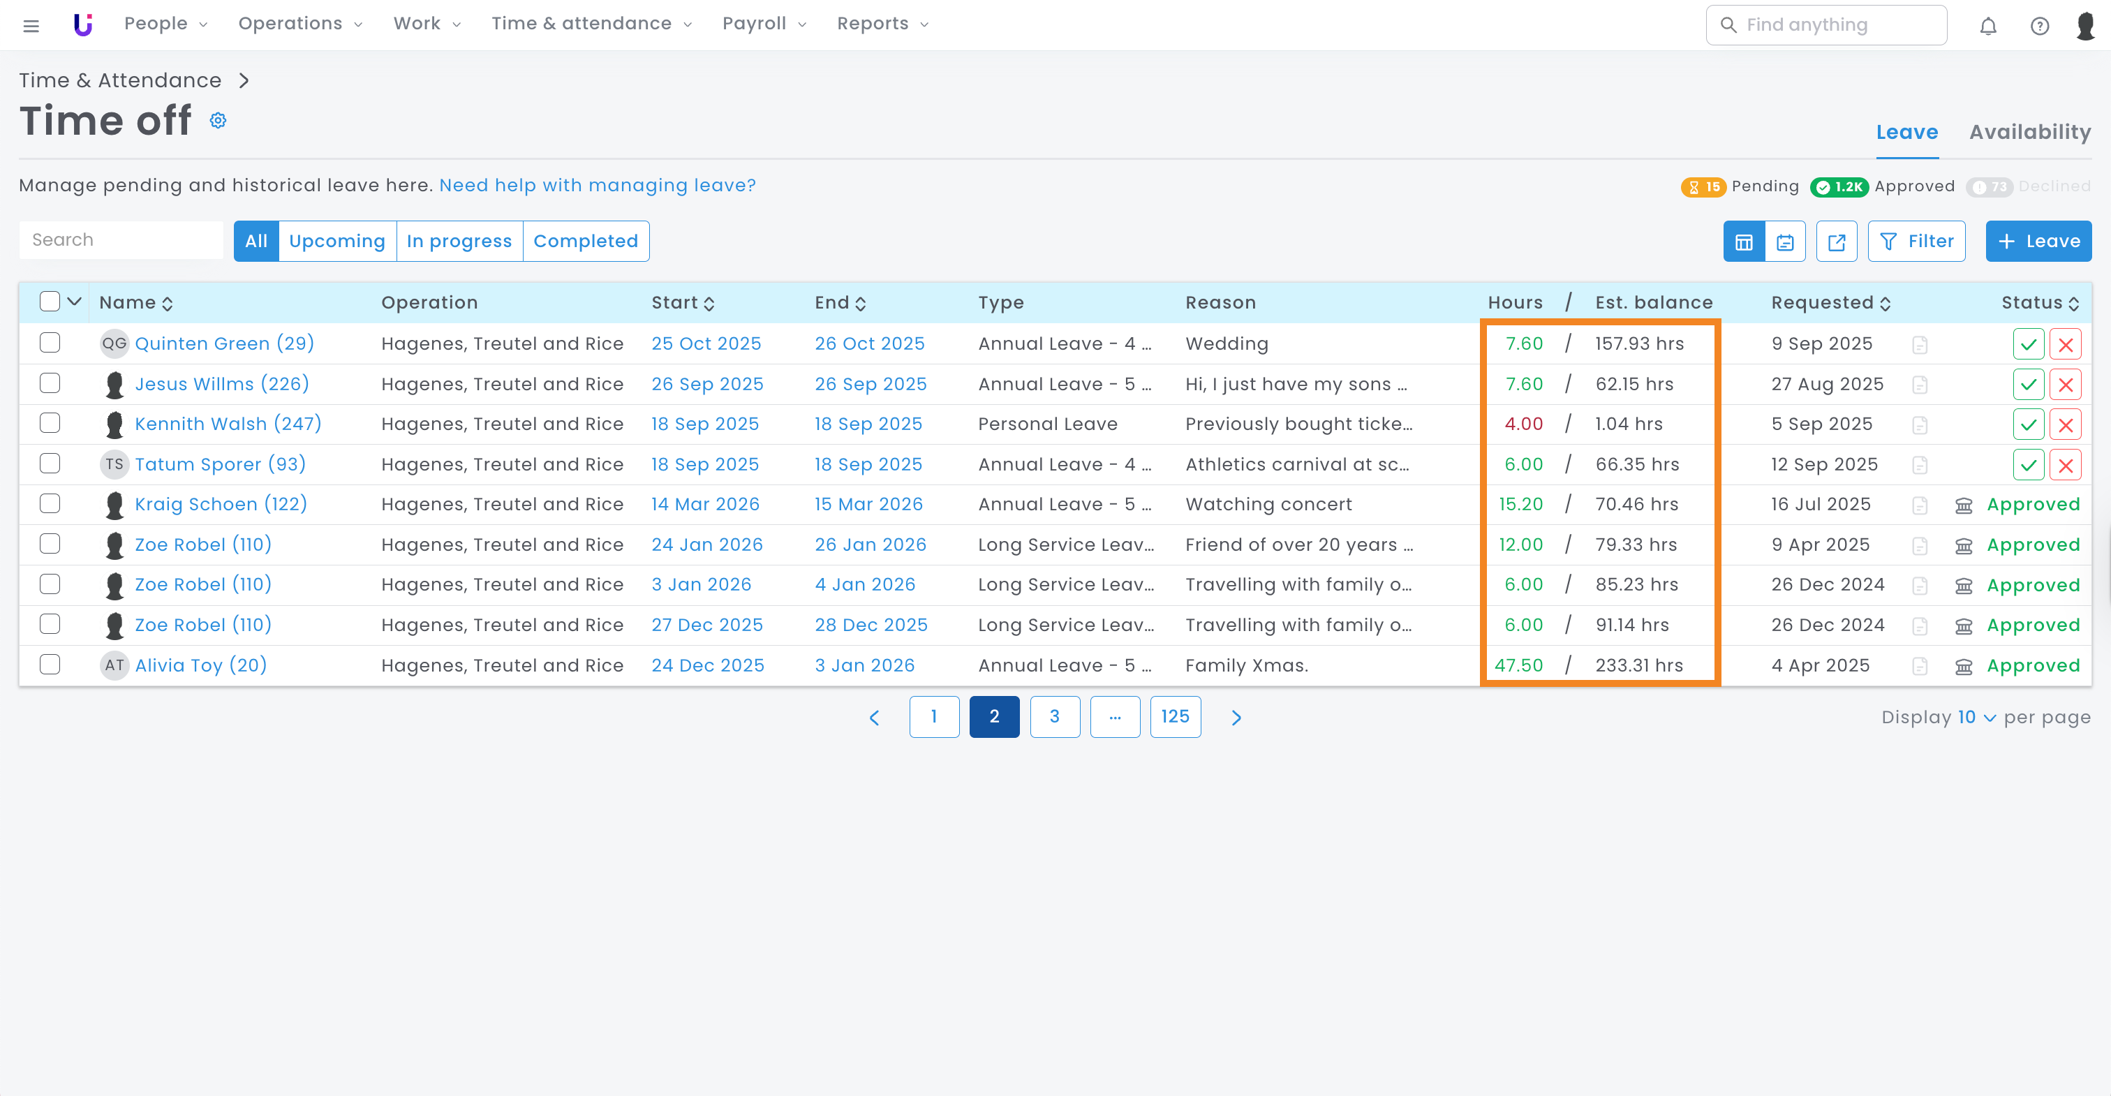Open the 'Need help with managing leave?' link
Viewport: 2111px width, 1096px height.
click(x=598, y=185)
